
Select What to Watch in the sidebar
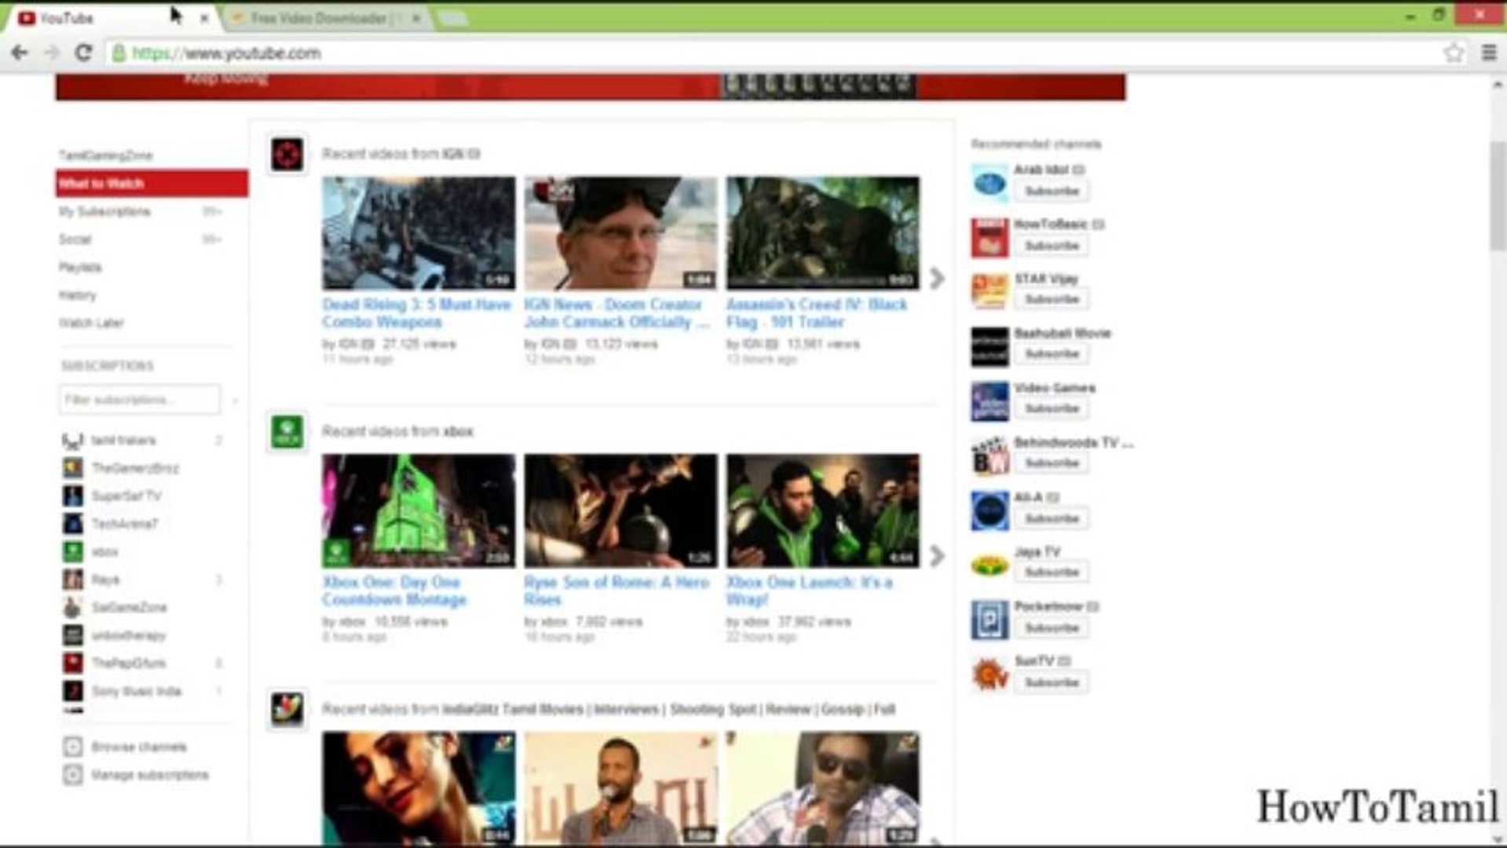pyautogui.click(x=152, y=184)
